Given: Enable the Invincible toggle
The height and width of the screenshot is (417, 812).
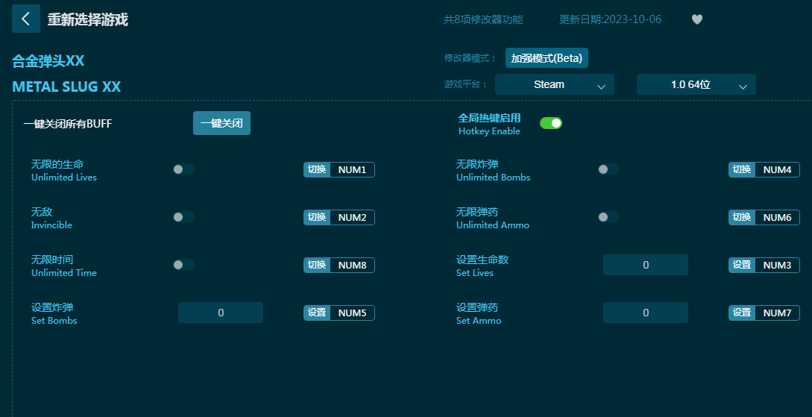Looking at the screenshot, I should (x=183, y=217).
